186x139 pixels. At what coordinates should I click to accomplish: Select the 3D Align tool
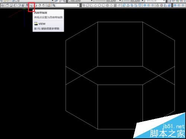click(166, 5)
